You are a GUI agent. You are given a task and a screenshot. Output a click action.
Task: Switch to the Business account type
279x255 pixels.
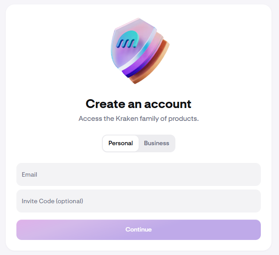[x=156, y=143]
